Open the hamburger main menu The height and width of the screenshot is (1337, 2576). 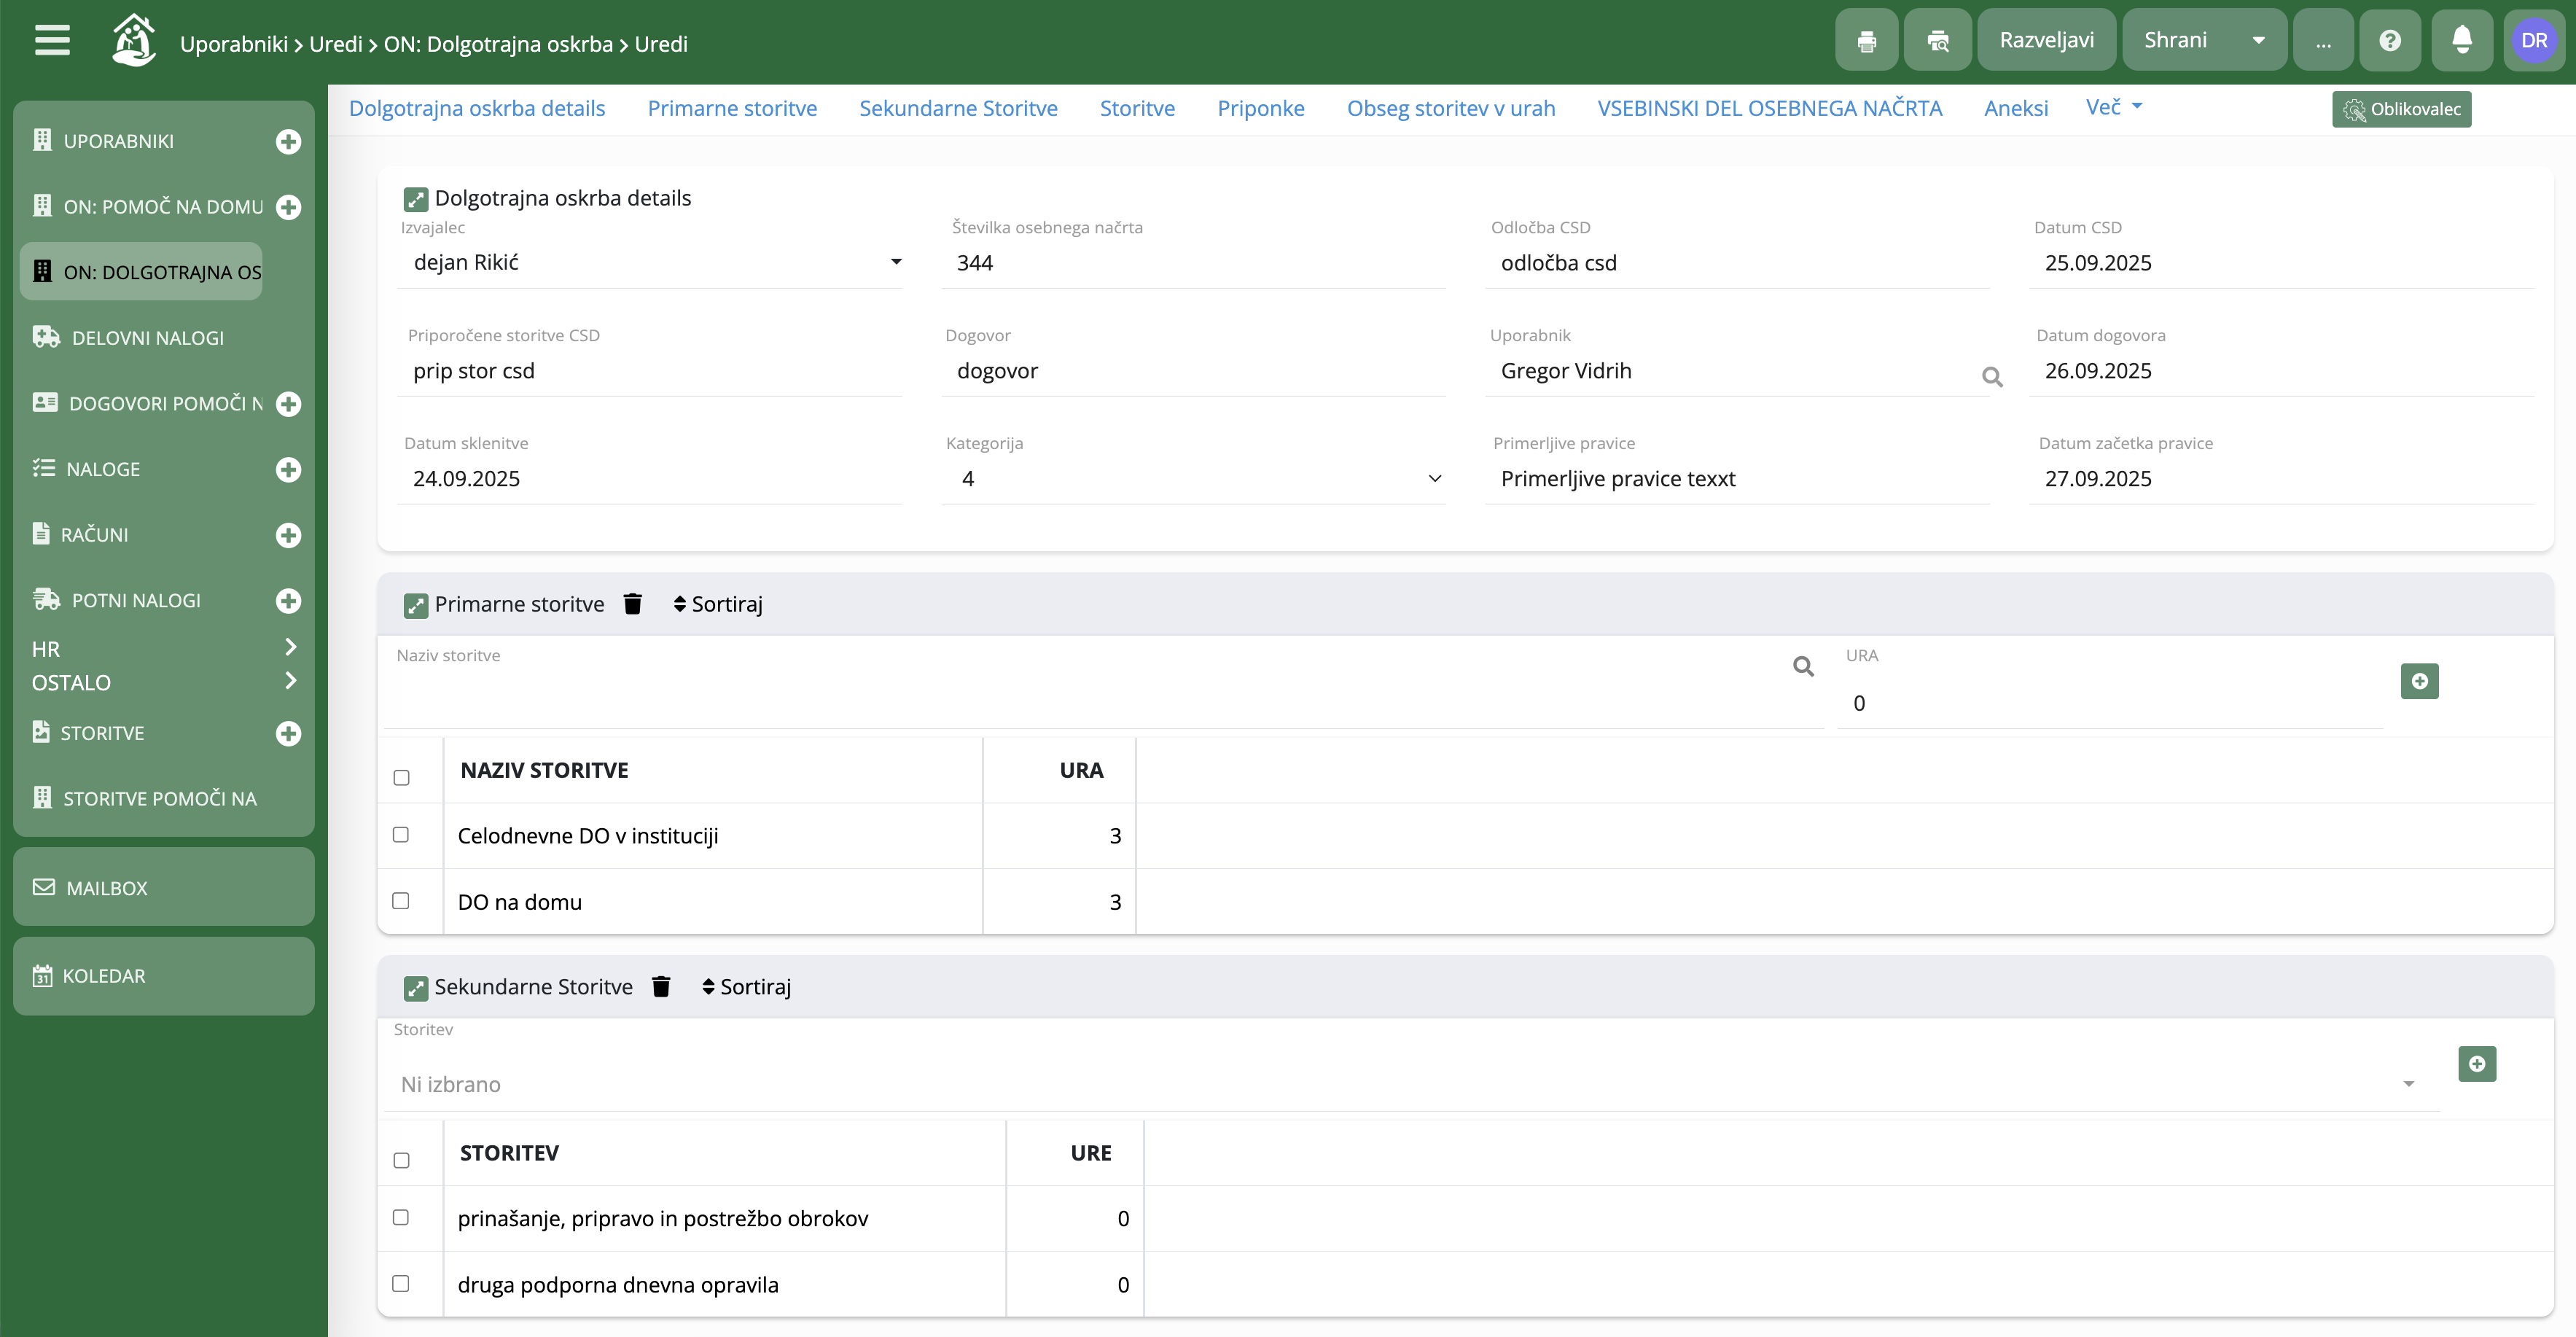pyautogui.click(x=52, y=41)
